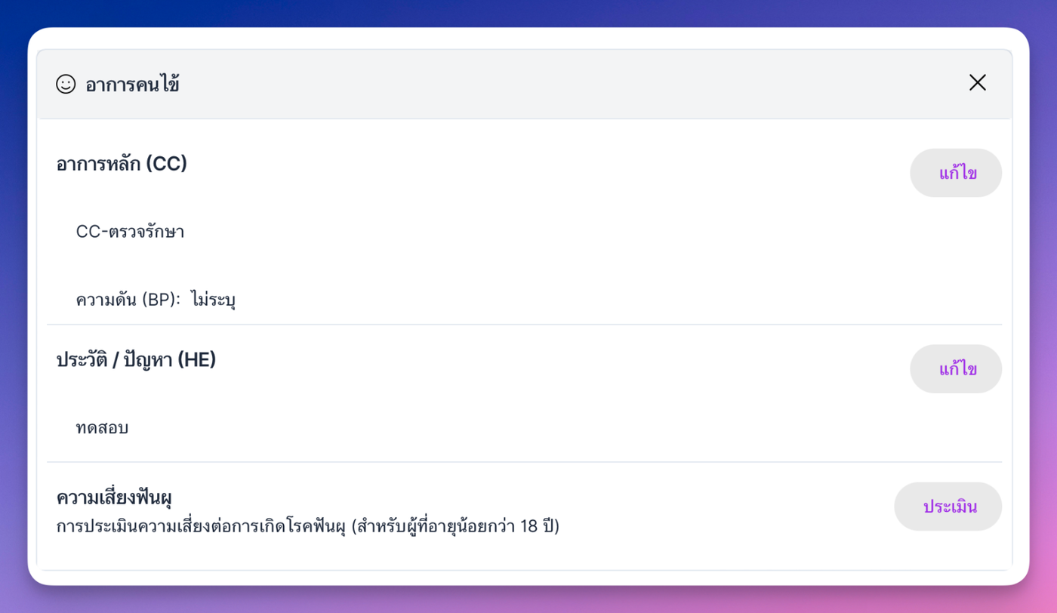Select the อาการหลัก (CC) heading
The image size is (1057, 613).
tap(122, 164)
